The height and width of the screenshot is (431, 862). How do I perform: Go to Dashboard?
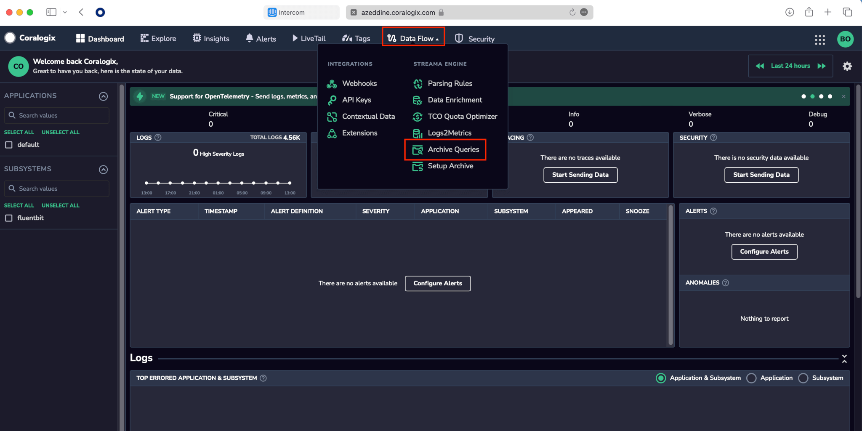(x=100, y=39)
